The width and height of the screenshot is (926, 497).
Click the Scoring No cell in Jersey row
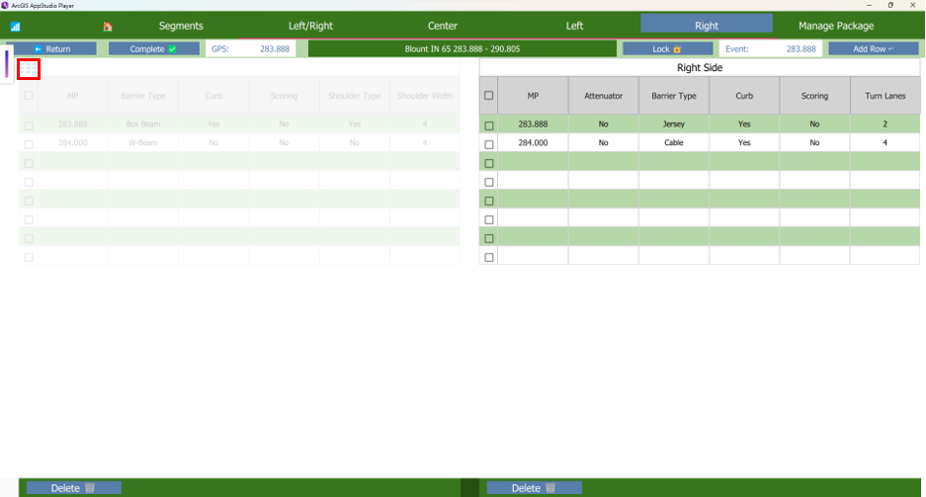(814, 124)
